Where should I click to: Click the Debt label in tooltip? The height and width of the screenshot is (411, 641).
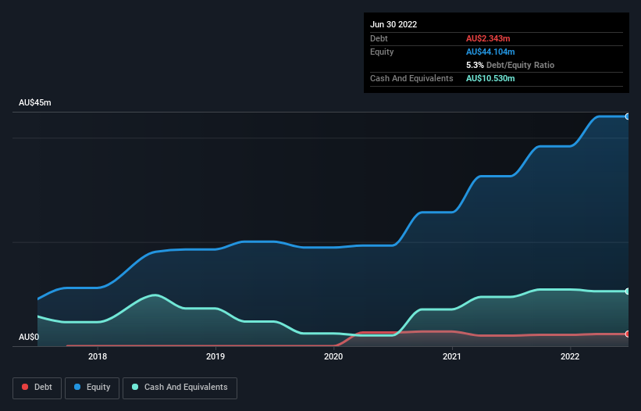(379, 38)
